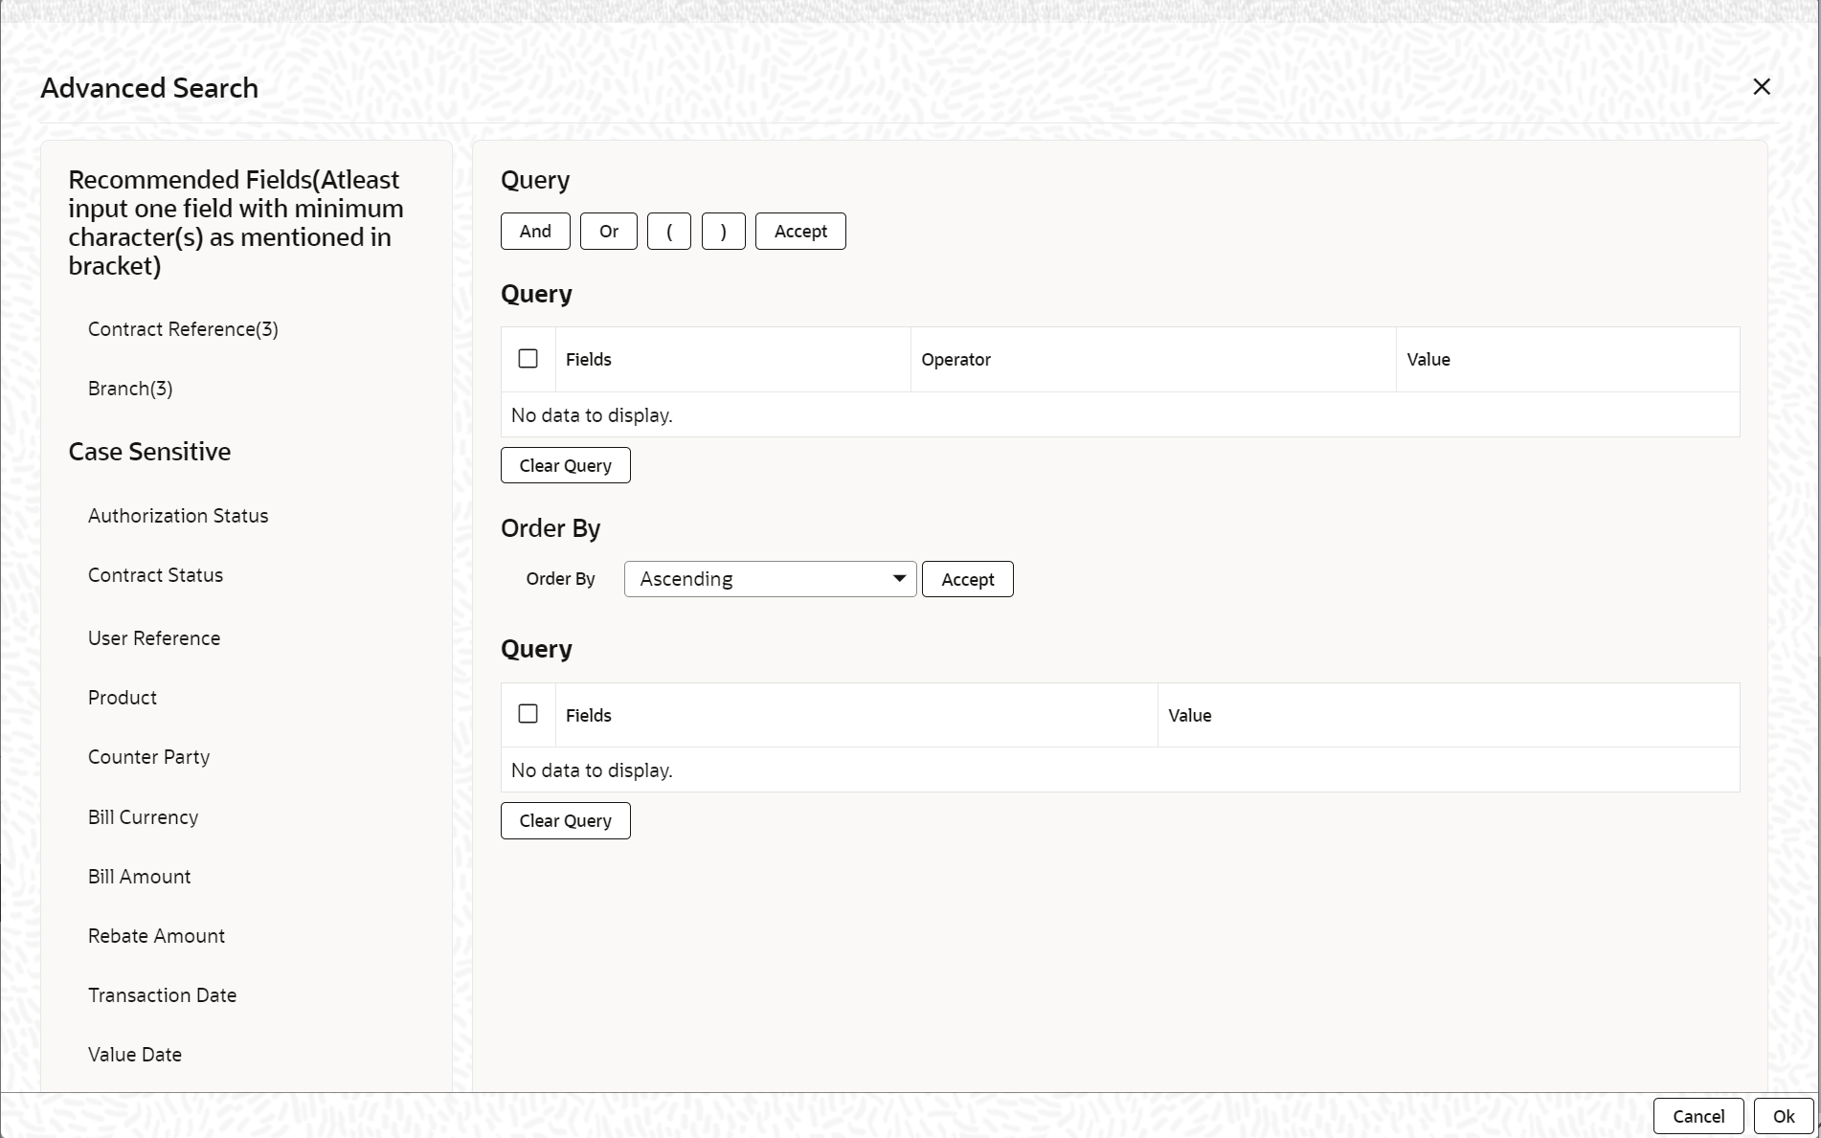Pick the Bill Currency field
The image size is (1821, 1138).
[x=143, y=817]
